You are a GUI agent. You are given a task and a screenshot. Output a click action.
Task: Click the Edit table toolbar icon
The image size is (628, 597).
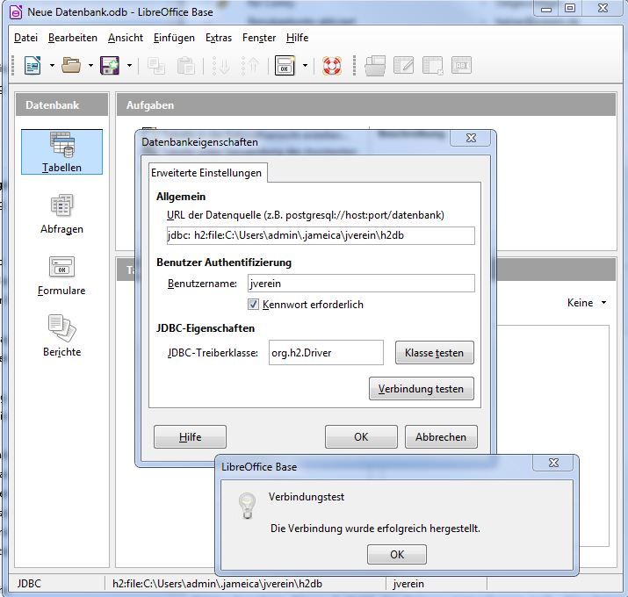pyautogui.click(x=404, y=65)
